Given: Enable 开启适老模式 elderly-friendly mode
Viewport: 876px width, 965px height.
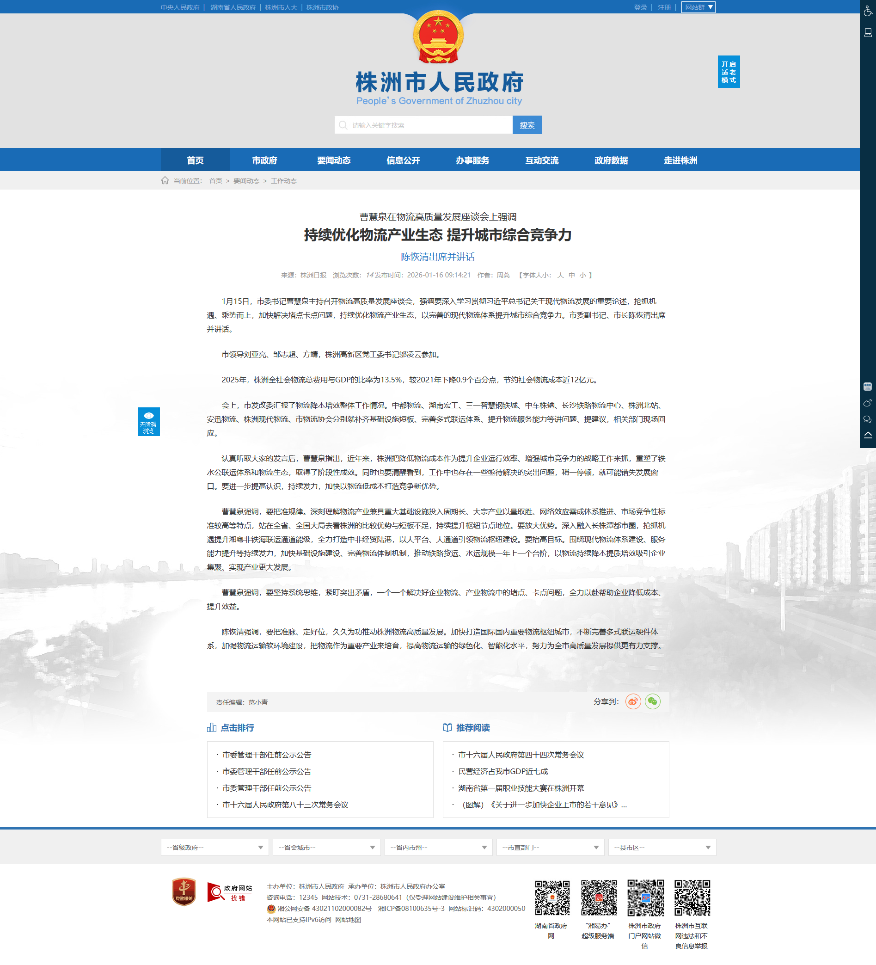Looking at the screenshot, I should point(728,72).
